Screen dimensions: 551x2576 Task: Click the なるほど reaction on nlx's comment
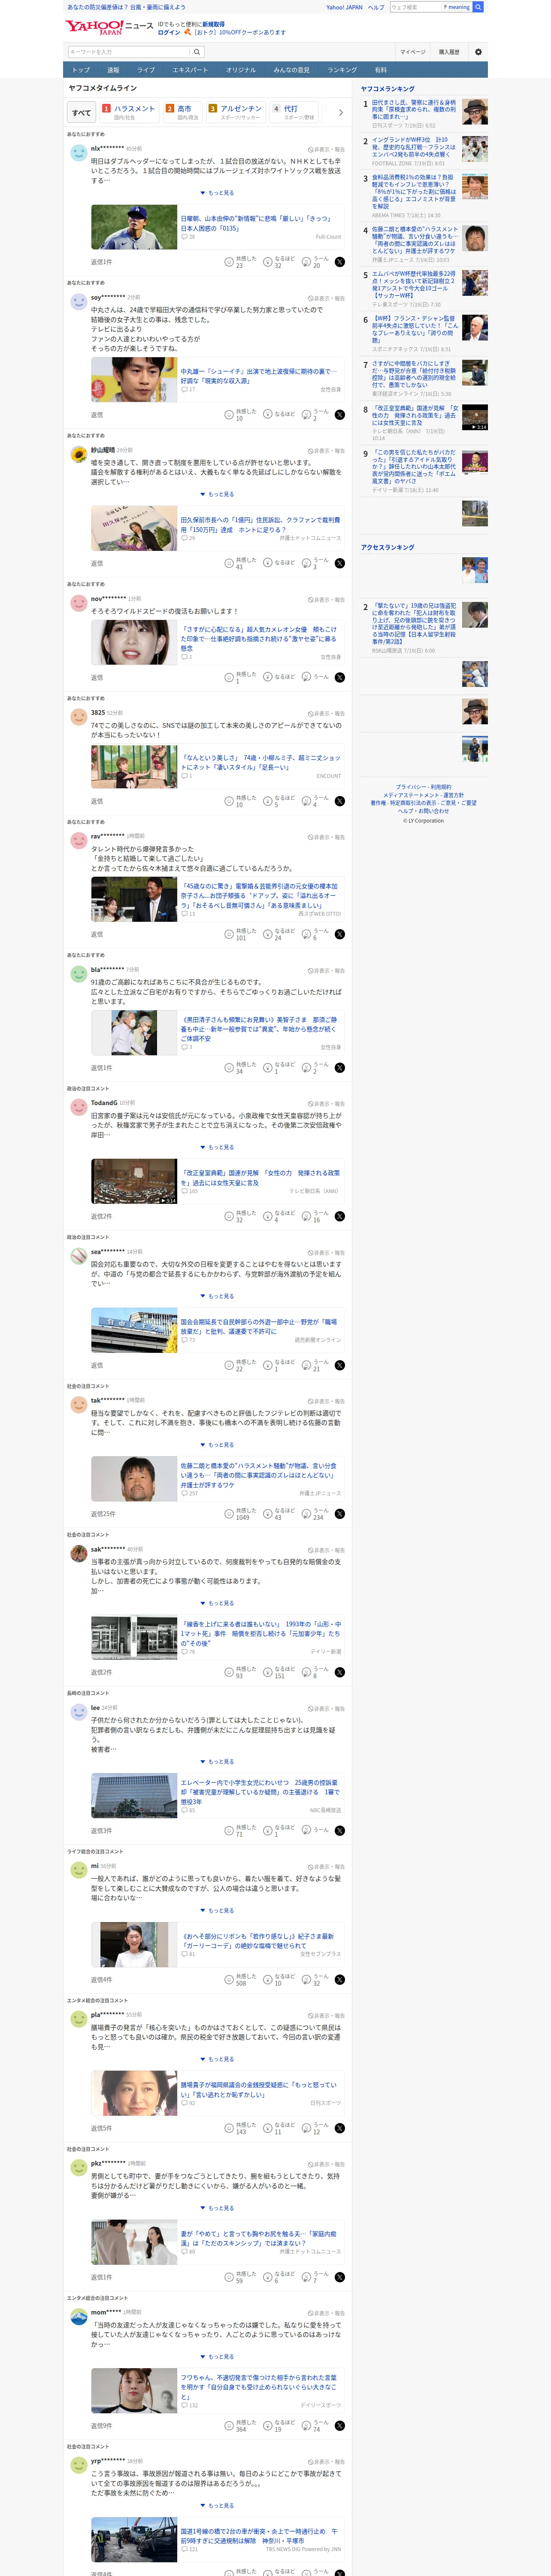pos(279,262)
